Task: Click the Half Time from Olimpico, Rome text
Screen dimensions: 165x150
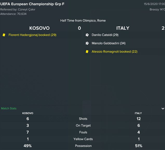Action: 83,21
